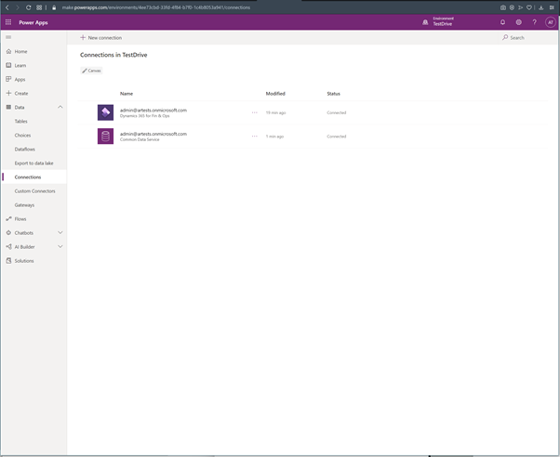Click New connection button

click(101, 37)
